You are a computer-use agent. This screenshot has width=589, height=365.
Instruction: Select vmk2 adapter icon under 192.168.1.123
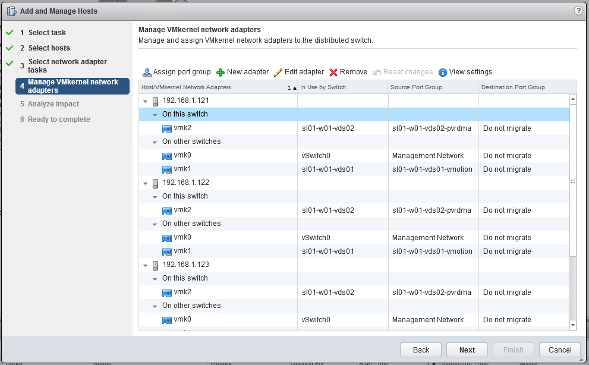(167, 293)
